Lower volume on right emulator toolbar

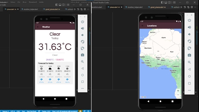click(x=189, y=34)
